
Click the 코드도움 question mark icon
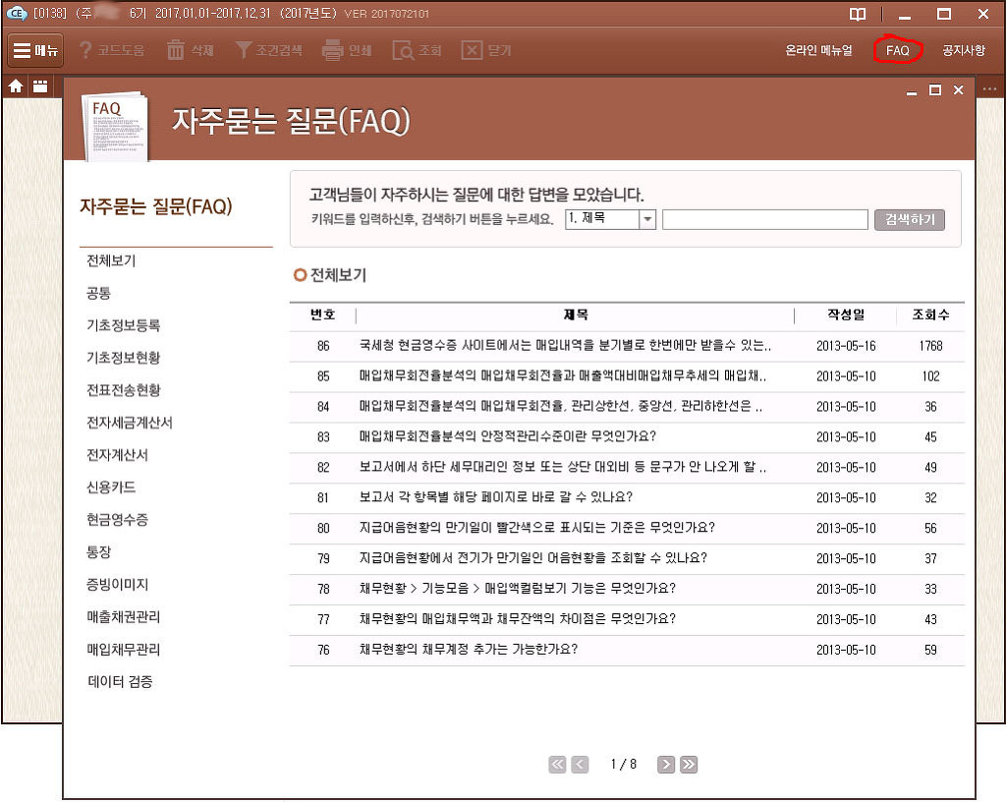(86, 50)
